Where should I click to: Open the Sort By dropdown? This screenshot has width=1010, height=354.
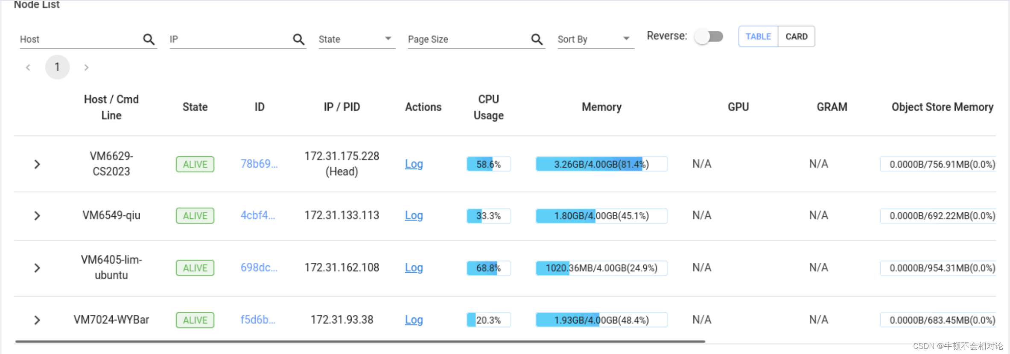point(595,39)
